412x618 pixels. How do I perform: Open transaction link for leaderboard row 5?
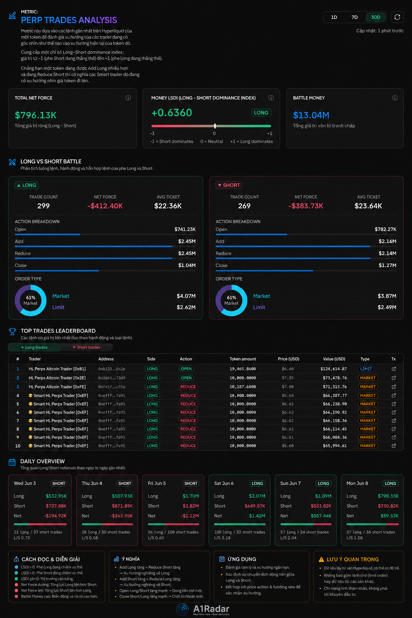coord(393,404)
